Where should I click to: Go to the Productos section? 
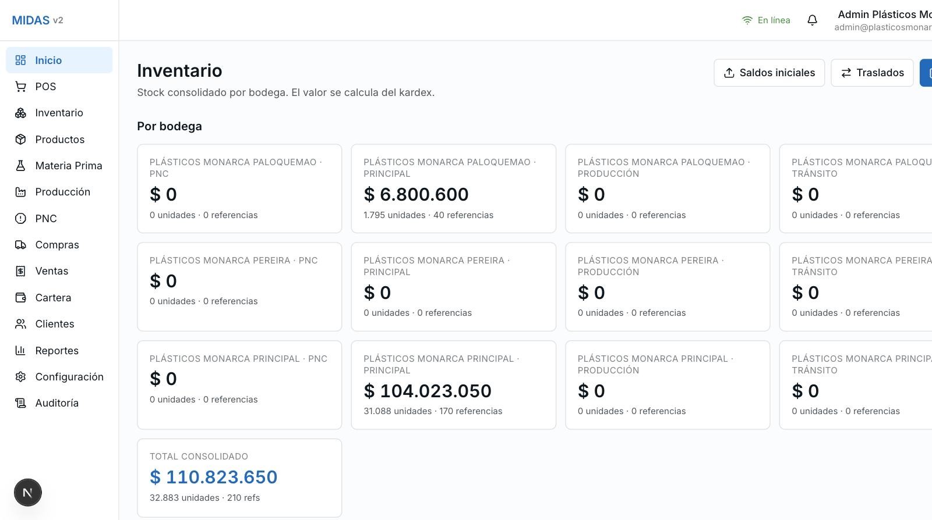tap(59, 140)
